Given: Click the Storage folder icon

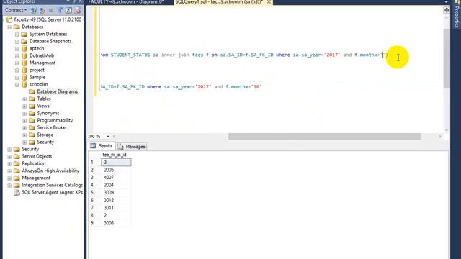Looking at the screenshot, I should (x=32, y=135).
